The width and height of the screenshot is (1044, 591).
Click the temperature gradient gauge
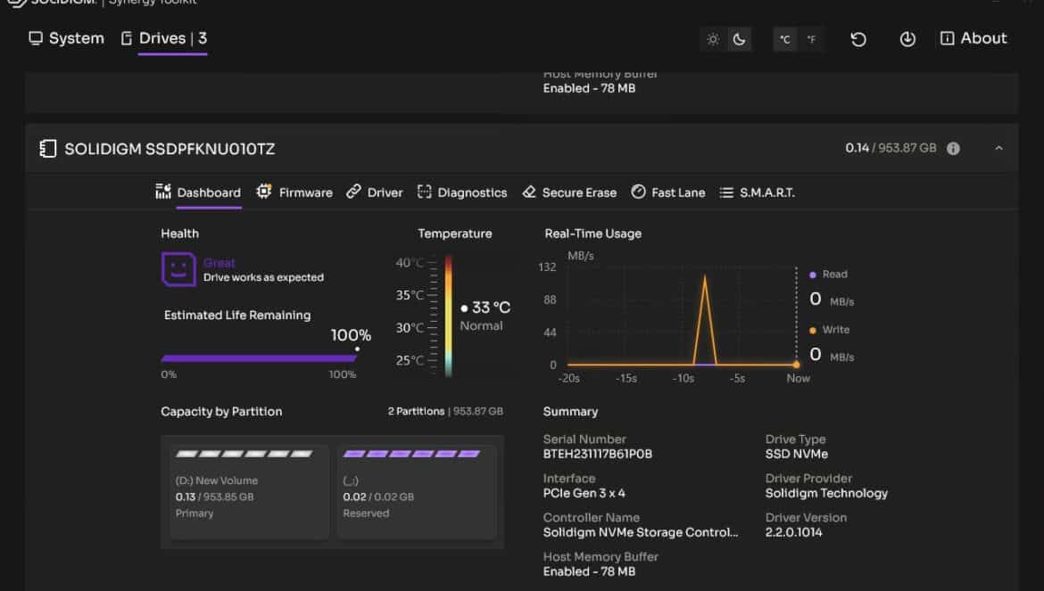(449, 316)
